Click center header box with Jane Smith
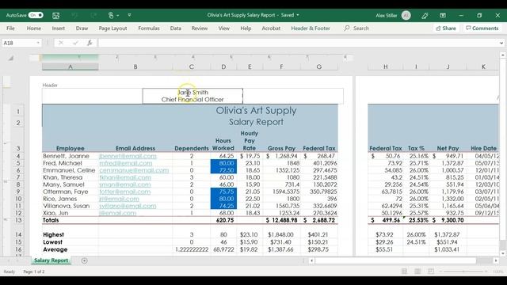Screen dimensions: 507x285 193,96
